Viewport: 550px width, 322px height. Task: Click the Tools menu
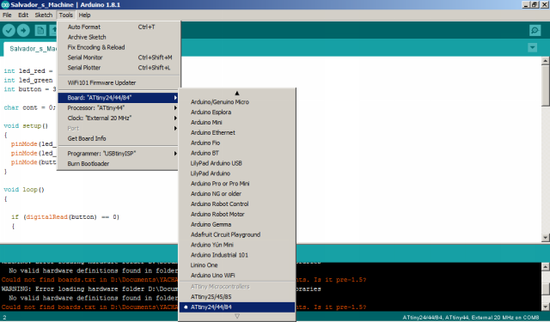pyautogui.click(x=65, y=15)
